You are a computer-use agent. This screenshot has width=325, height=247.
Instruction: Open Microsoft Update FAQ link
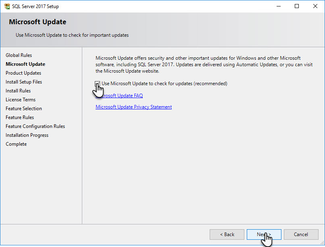click(x=119, y=96)
